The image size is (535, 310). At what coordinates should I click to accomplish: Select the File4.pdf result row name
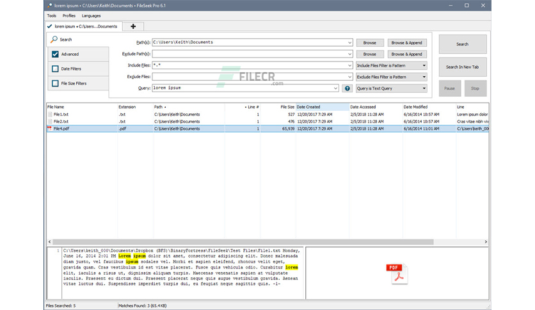(61, 129)
